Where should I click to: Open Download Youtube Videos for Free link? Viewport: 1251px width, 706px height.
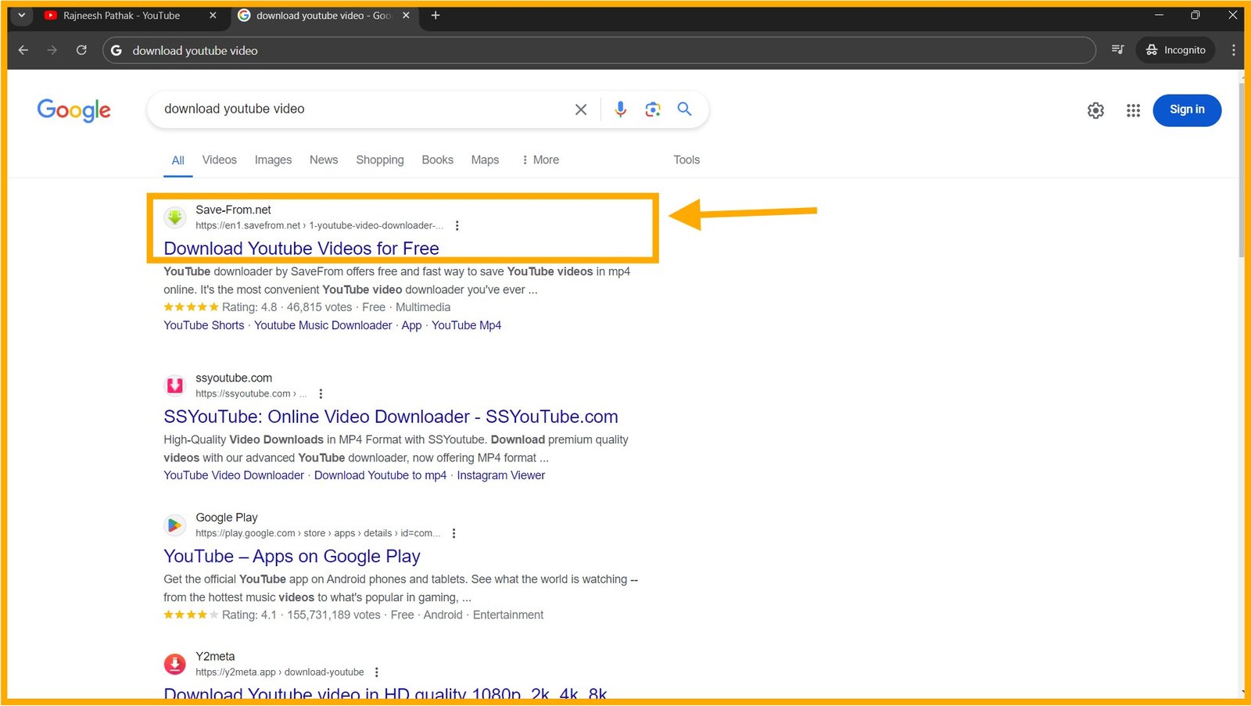[301, 249]
